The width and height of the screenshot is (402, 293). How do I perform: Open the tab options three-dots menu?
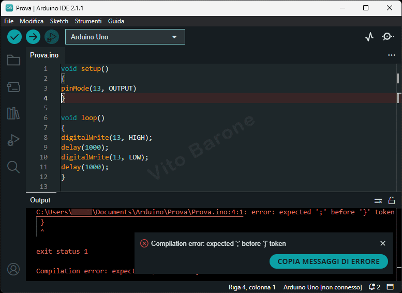coord(392,55)
